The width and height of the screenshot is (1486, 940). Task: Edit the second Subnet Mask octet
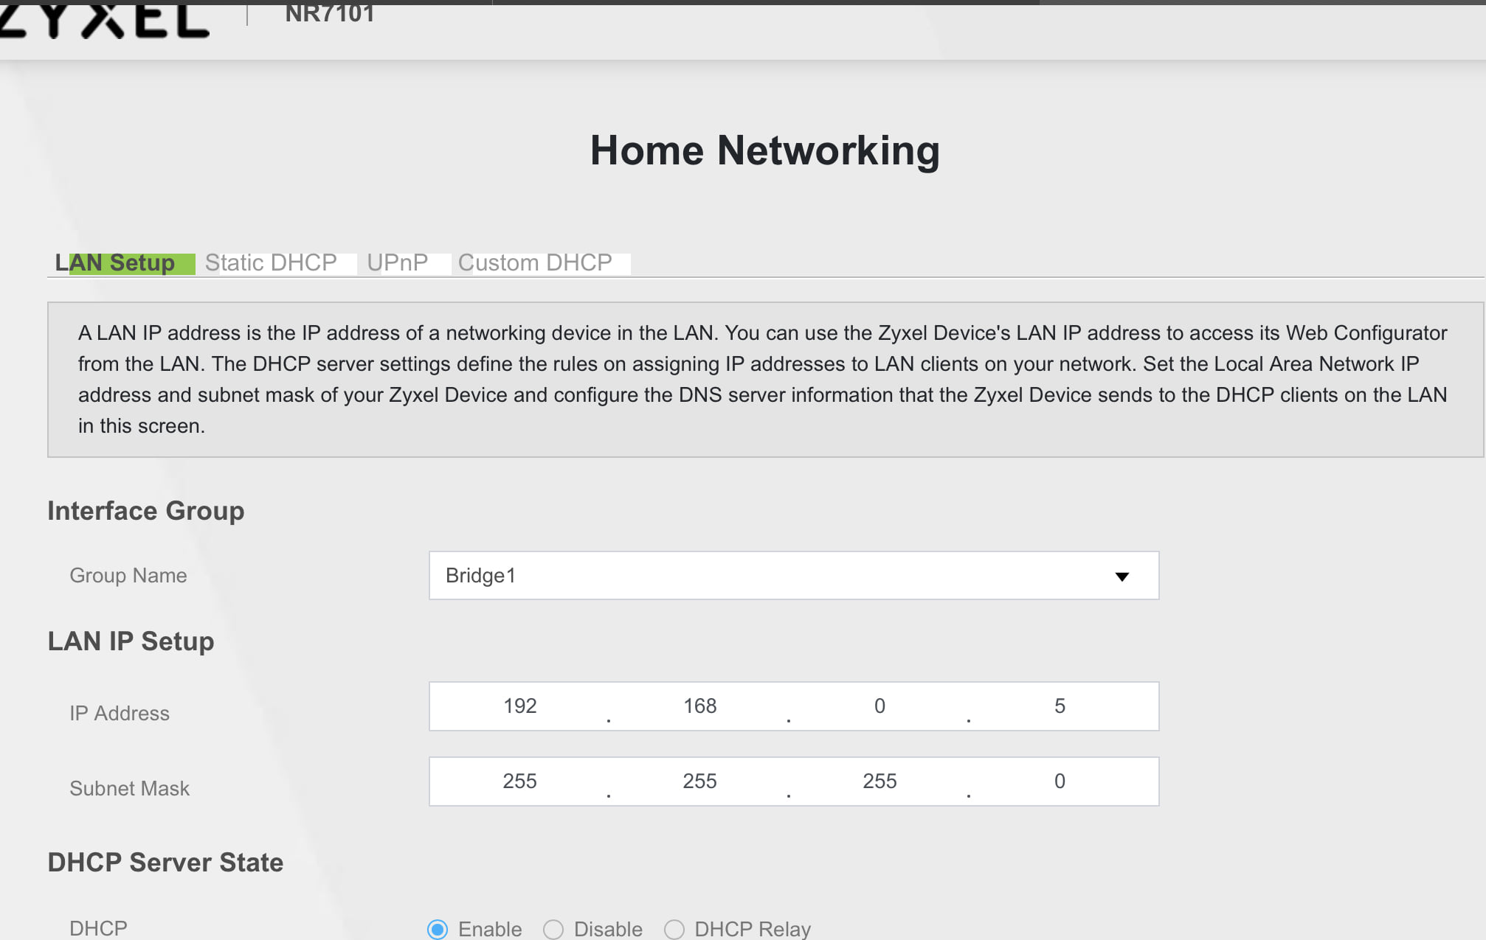699,781
